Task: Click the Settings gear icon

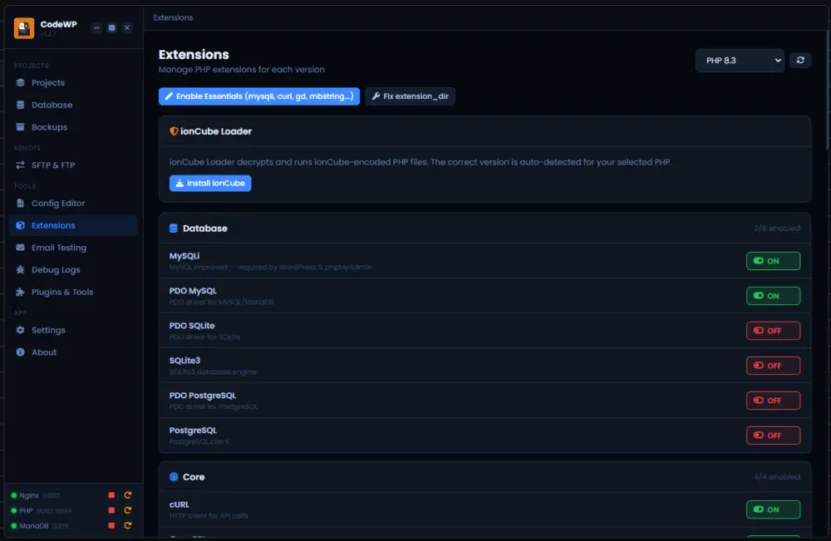Action: coord(20,330)
